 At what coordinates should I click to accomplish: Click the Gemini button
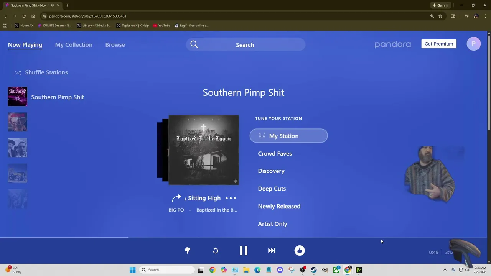[440, 5]
